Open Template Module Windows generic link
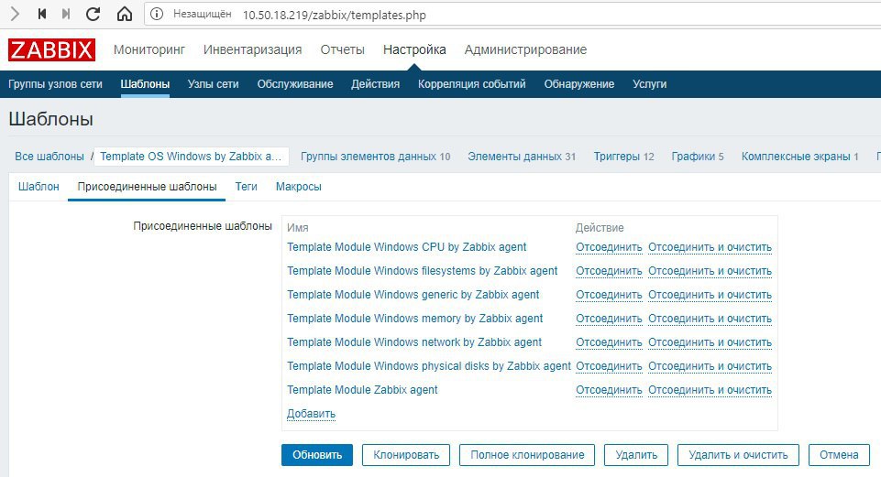The width and height of the screenshot is (881, 477). pyautogui.click(x=413, y=295)
